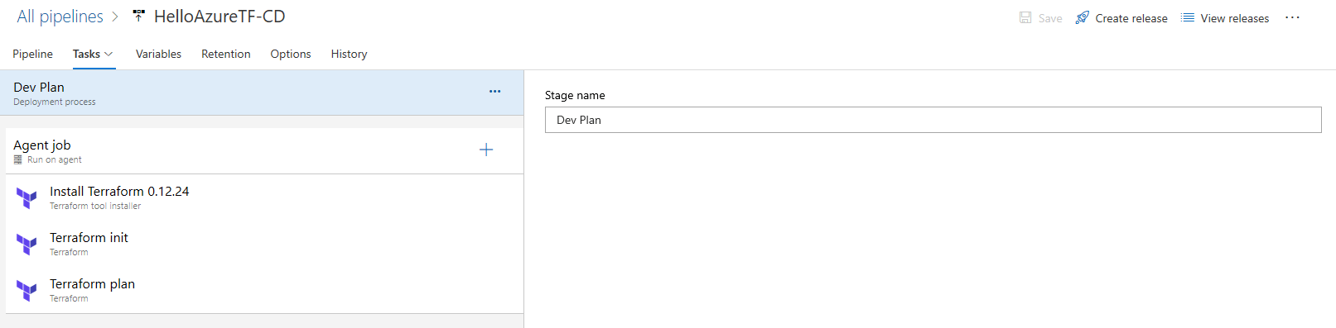Open the Dev Plan stage ellipsis menu
The image size is (1336, 328).
pyautogui.click(x=494, y=91)
